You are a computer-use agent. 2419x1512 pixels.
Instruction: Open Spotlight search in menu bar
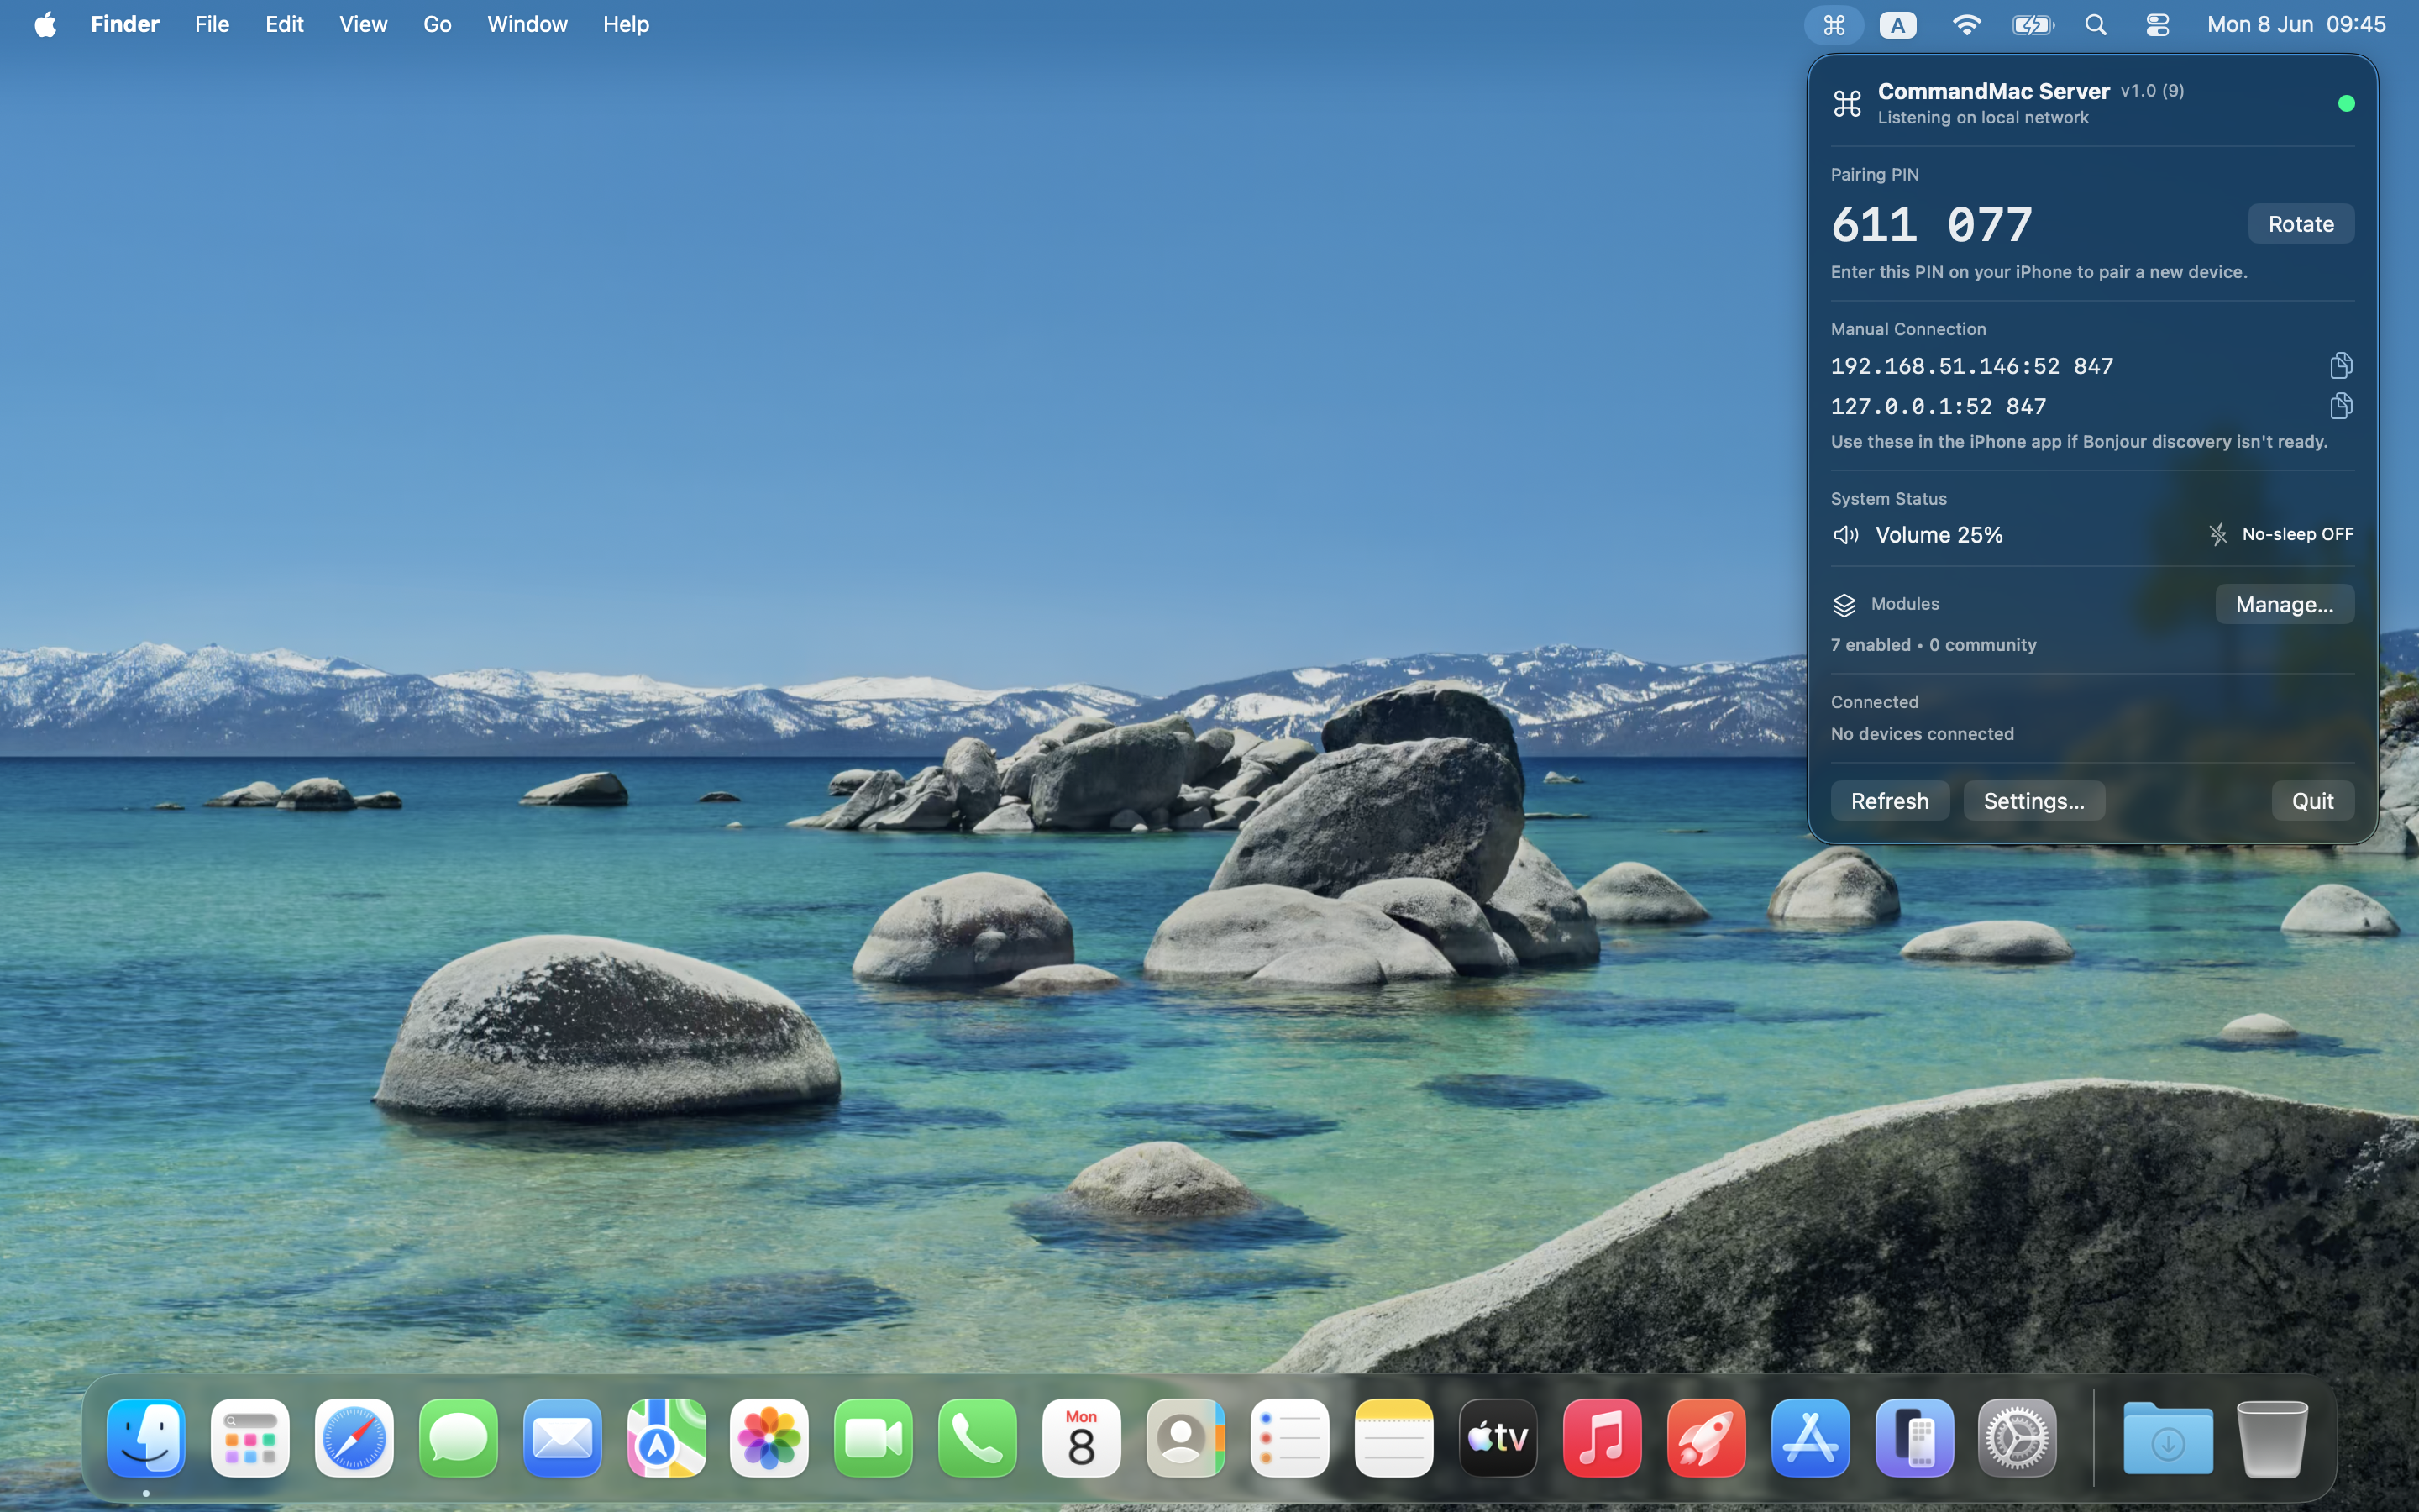[2096, 24]
